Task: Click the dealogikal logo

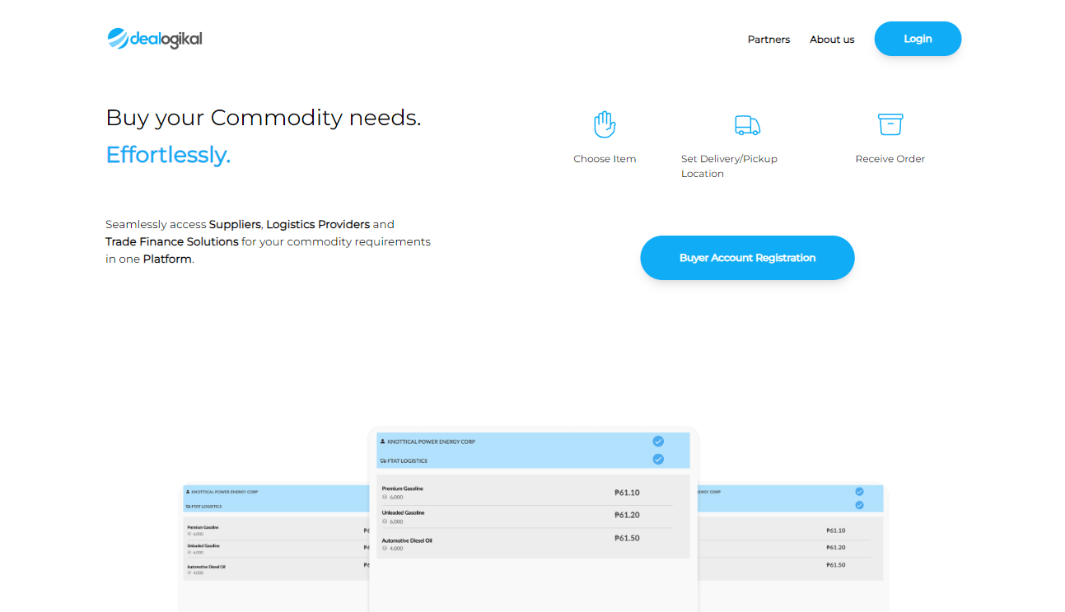Action: [155, 39]
